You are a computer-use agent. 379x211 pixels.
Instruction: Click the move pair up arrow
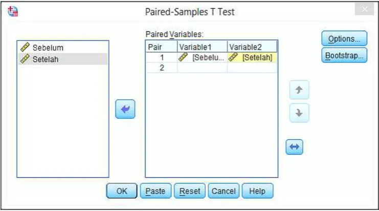pos(299,90)
